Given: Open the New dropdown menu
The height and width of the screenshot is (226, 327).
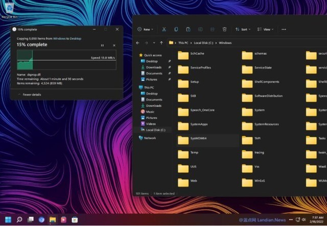Looking at the screenshot, I should [146, 30].
